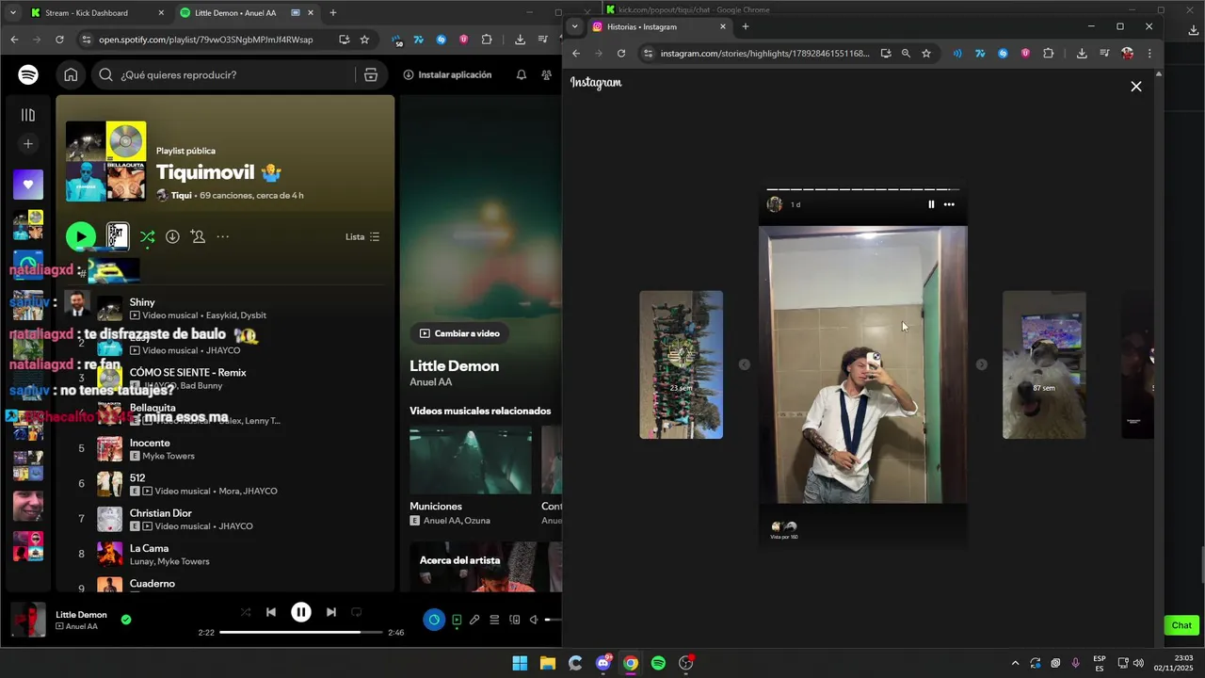Click Instagram logo text
This screenshot has width=1205, height=678.
pyautogui.click(x=596, y=83)
